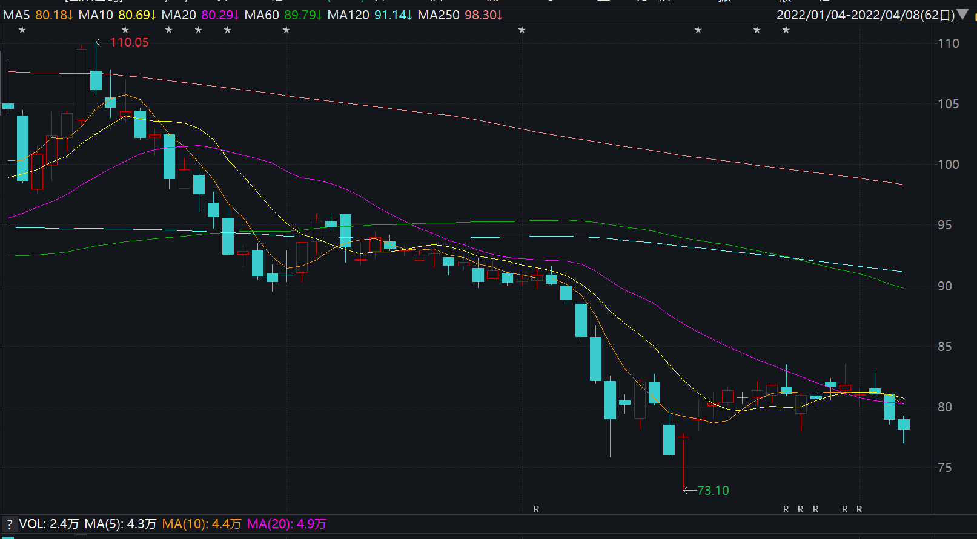The image size is (977, 539).
Task: Click the VOL: 2.4万 volume label
Action: [49, 524]
